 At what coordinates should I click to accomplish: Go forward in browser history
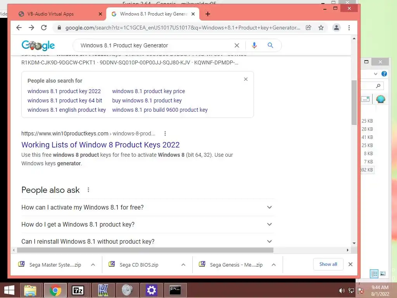pos(31,28)
